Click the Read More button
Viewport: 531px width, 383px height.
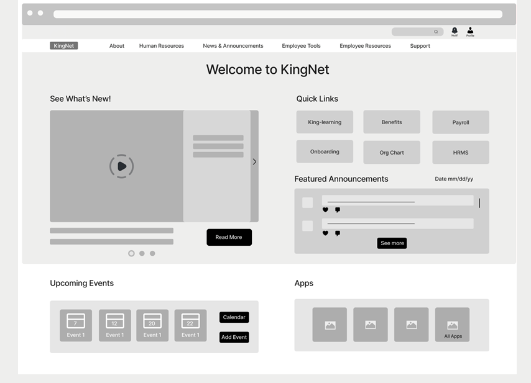click(229, 237)
